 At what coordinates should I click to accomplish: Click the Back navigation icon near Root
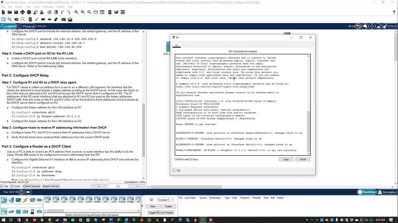click(x=359, y=26)
